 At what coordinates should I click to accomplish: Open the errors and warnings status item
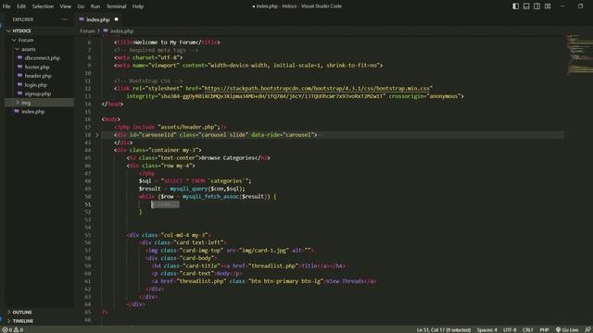(x=12, y=329)
